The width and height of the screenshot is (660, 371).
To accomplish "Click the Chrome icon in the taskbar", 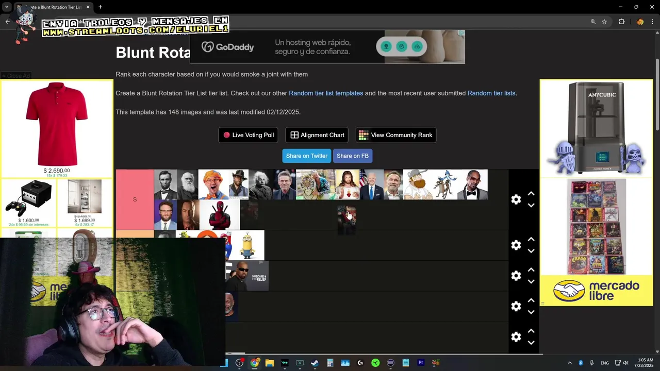I will tap(254, 363).
